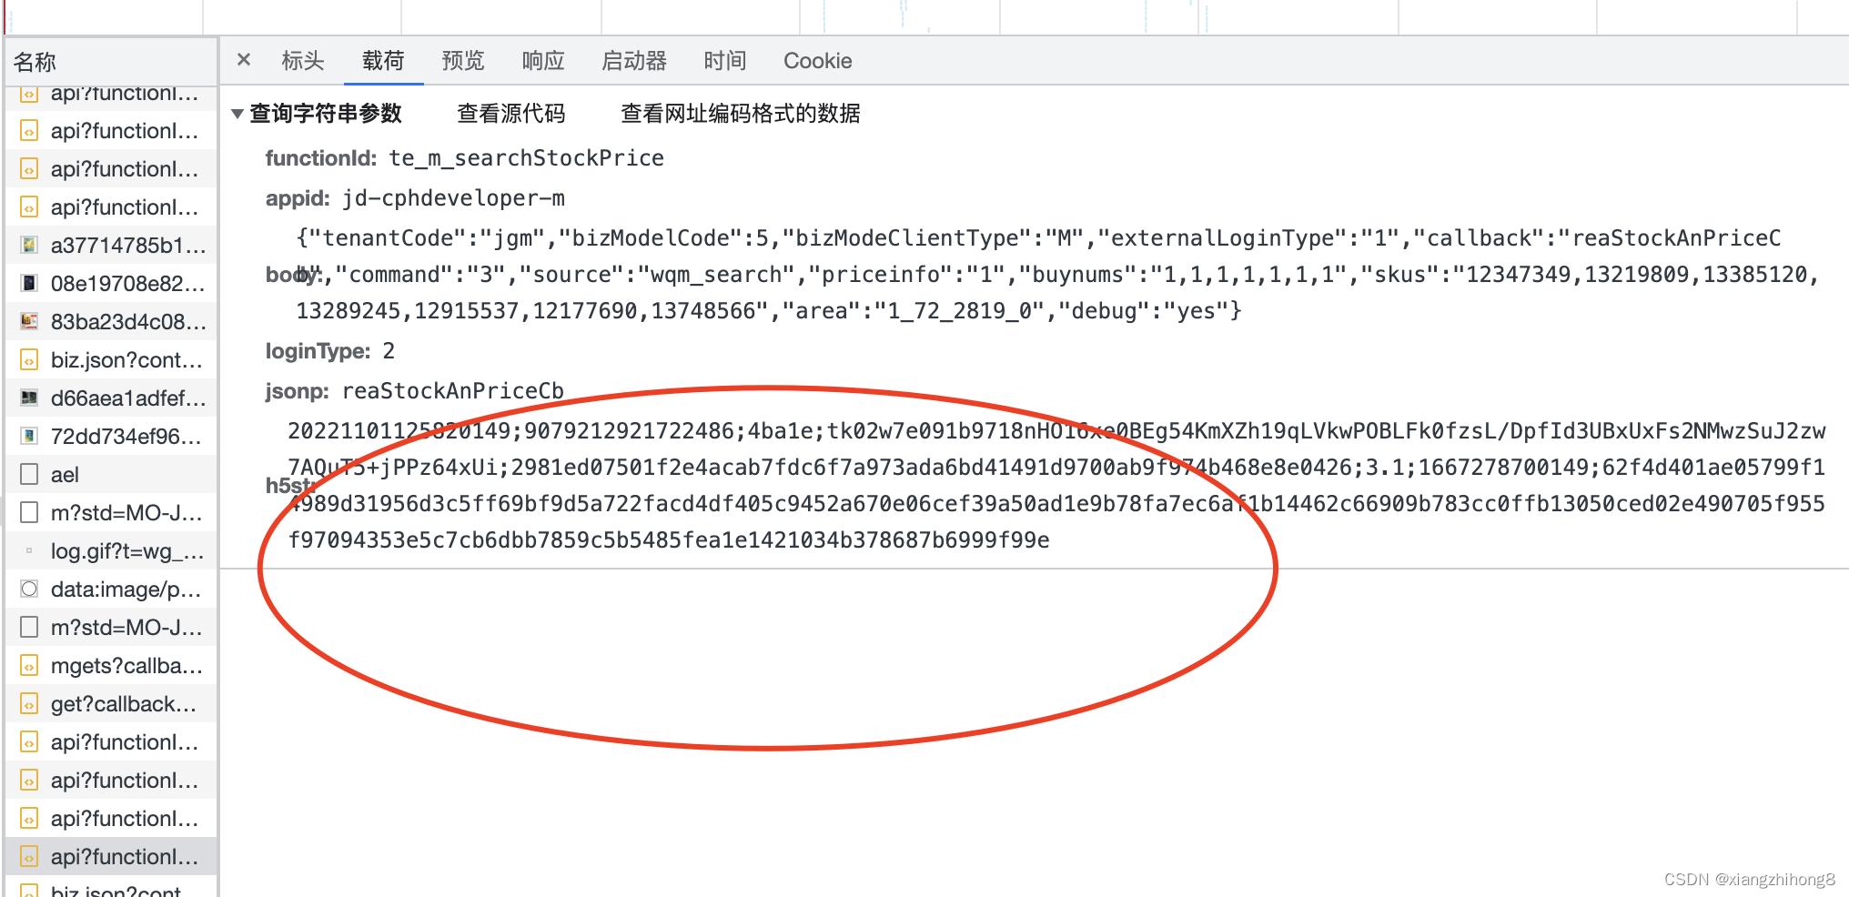
Task: Open the Cookie tab
Action: [x=817, y=61]
